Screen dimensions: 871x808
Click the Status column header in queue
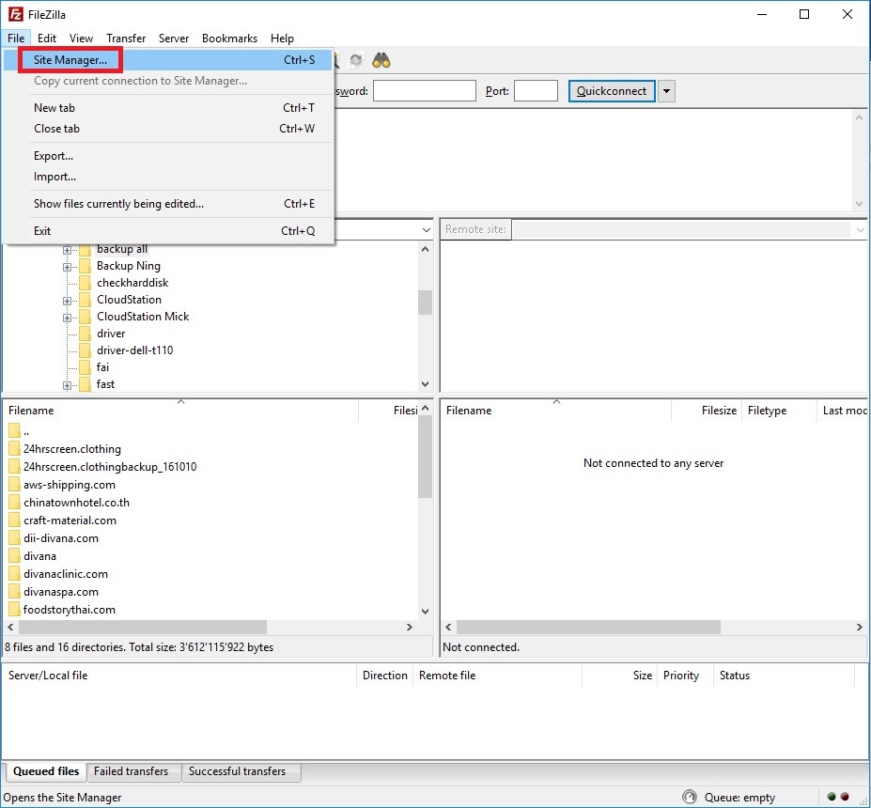[783, 676]
